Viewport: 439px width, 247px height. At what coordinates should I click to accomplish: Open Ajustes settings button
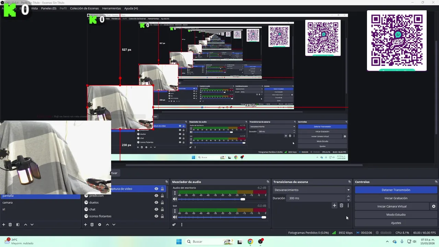(x=396, y=223)
